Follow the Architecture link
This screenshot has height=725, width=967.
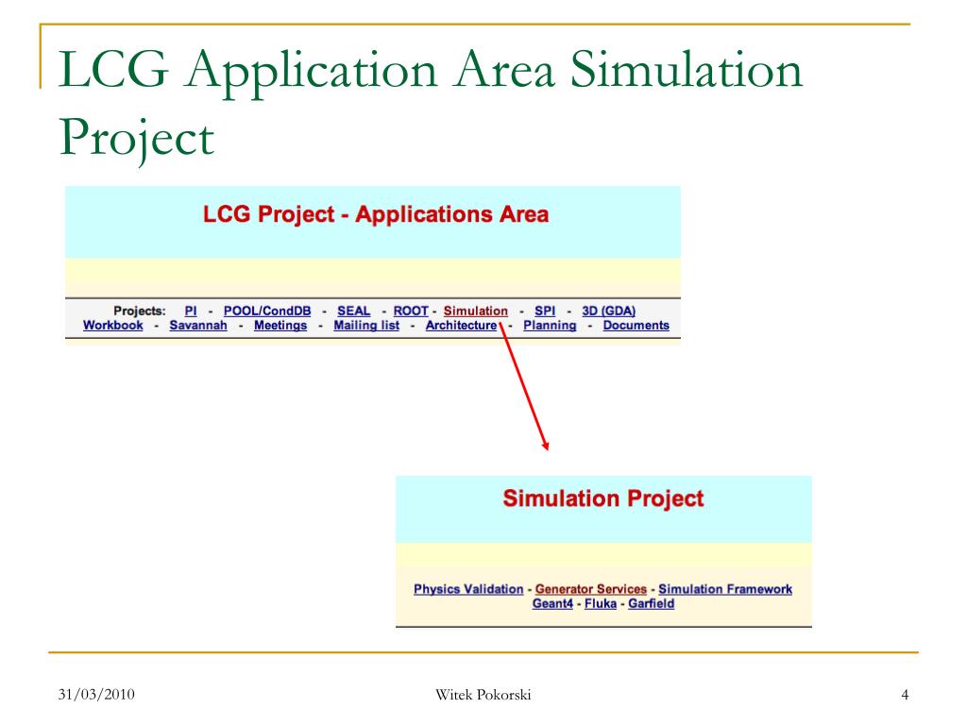[461, 326]
